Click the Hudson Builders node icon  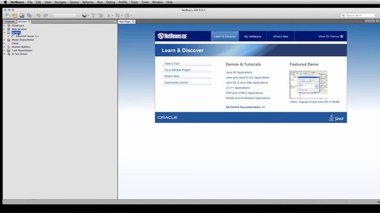9,47
